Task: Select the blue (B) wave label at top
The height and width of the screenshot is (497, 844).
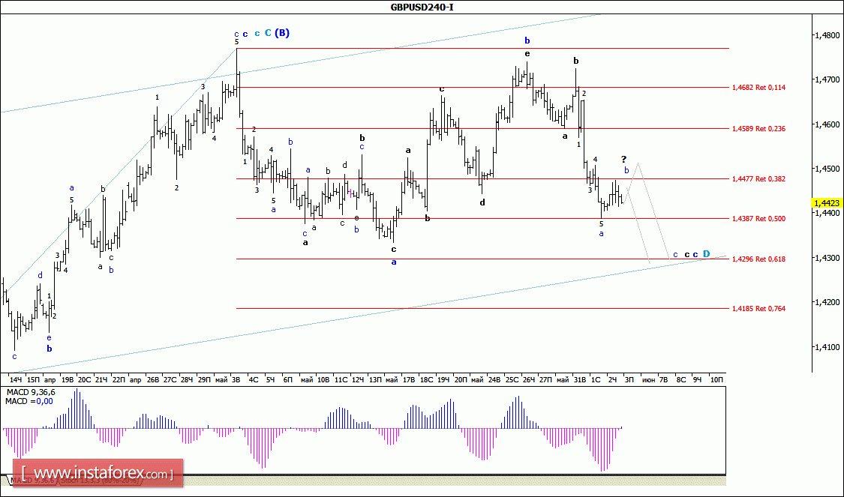Action: [x=282, y=33]
